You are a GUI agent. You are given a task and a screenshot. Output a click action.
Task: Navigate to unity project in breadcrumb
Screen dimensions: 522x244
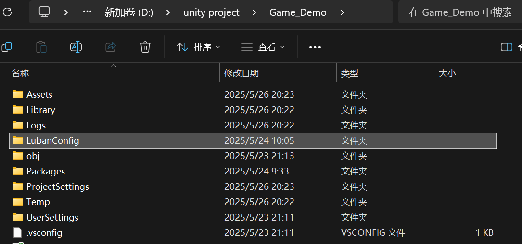[x=211, y=12]
